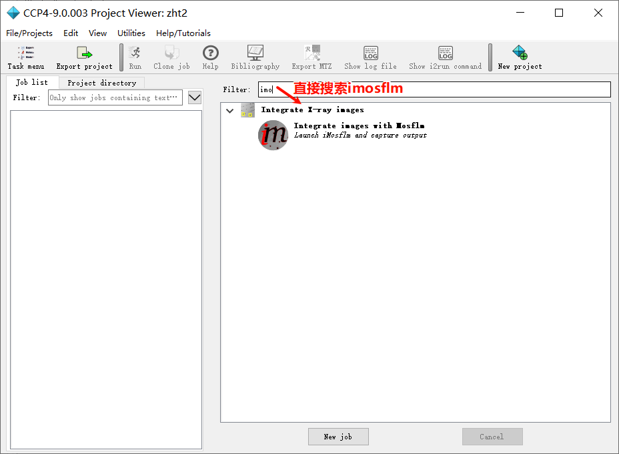This screenshot has width=619, height=454.
Task: Open the View menu
Action: [x=97, y=33]
